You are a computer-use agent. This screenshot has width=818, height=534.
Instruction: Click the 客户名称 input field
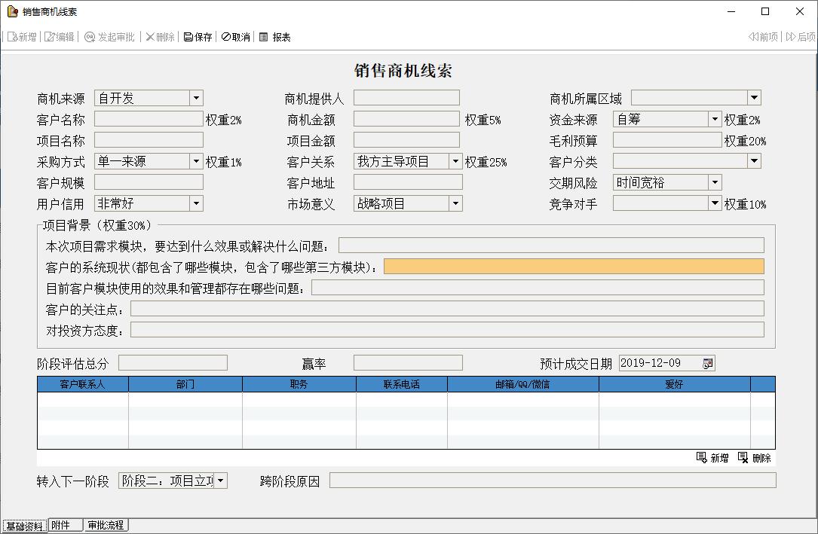click(x=149, y=119)
